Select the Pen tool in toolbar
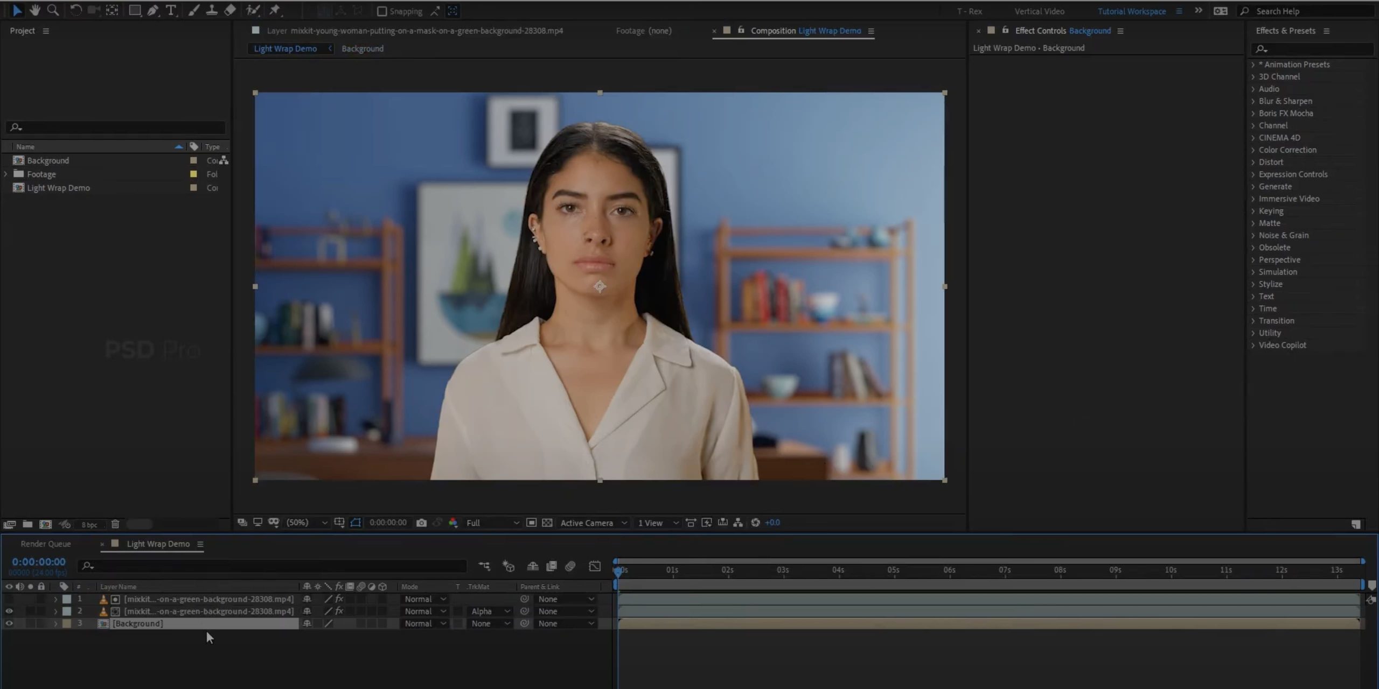 click(x=153, y=10)
